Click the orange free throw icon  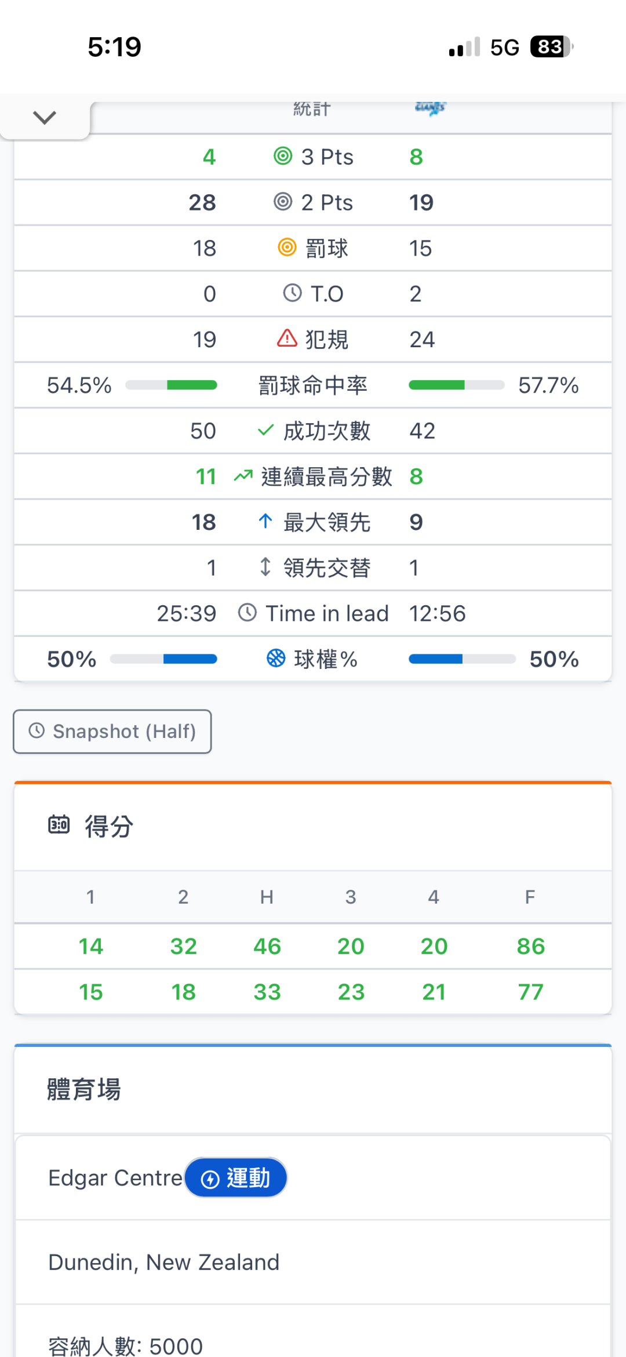coord(287,247)
